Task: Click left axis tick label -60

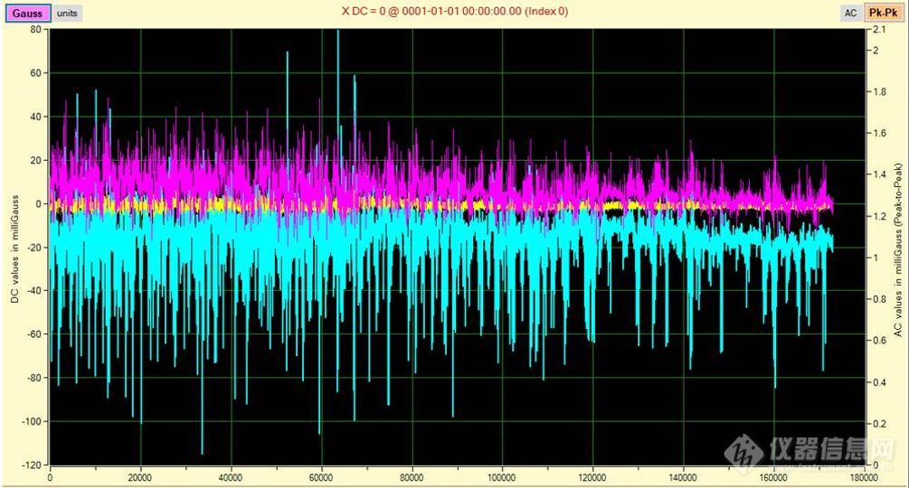Action: pyautogui.click(x=34, y=334)
